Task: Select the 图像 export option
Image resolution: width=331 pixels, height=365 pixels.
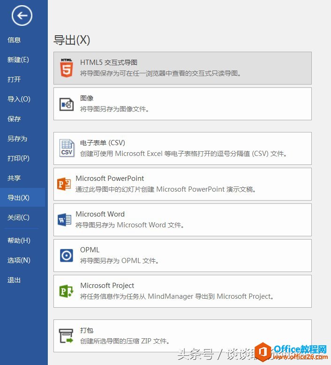Action: pyautogui.click(x=87, y=98)
